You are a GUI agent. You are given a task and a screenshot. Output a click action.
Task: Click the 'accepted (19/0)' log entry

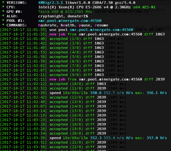tap(63, 129)
